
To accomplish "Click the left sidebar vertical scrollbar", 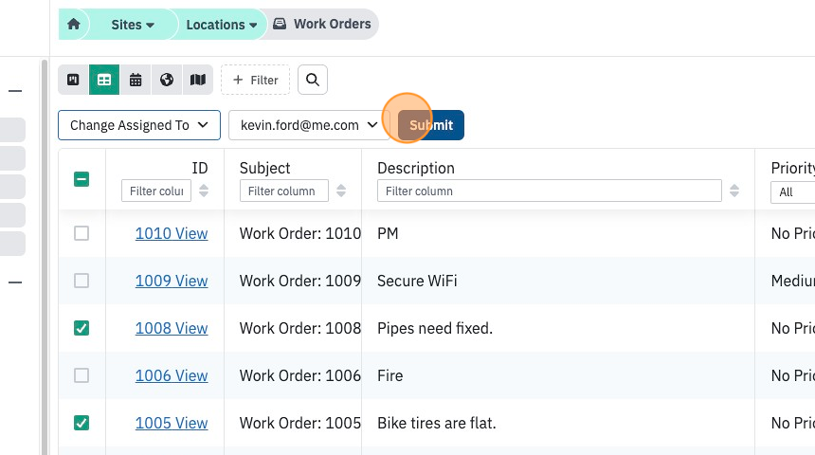I will point(45,258).
